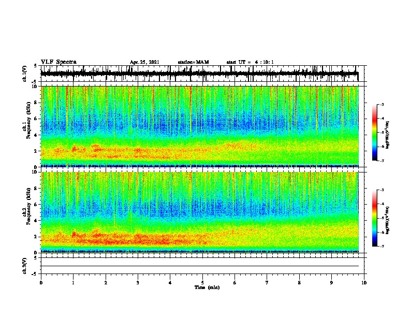Click the "ch.1(V)" waveform axis label
This screenshot has width=410, height=317.
coord(25,74)
